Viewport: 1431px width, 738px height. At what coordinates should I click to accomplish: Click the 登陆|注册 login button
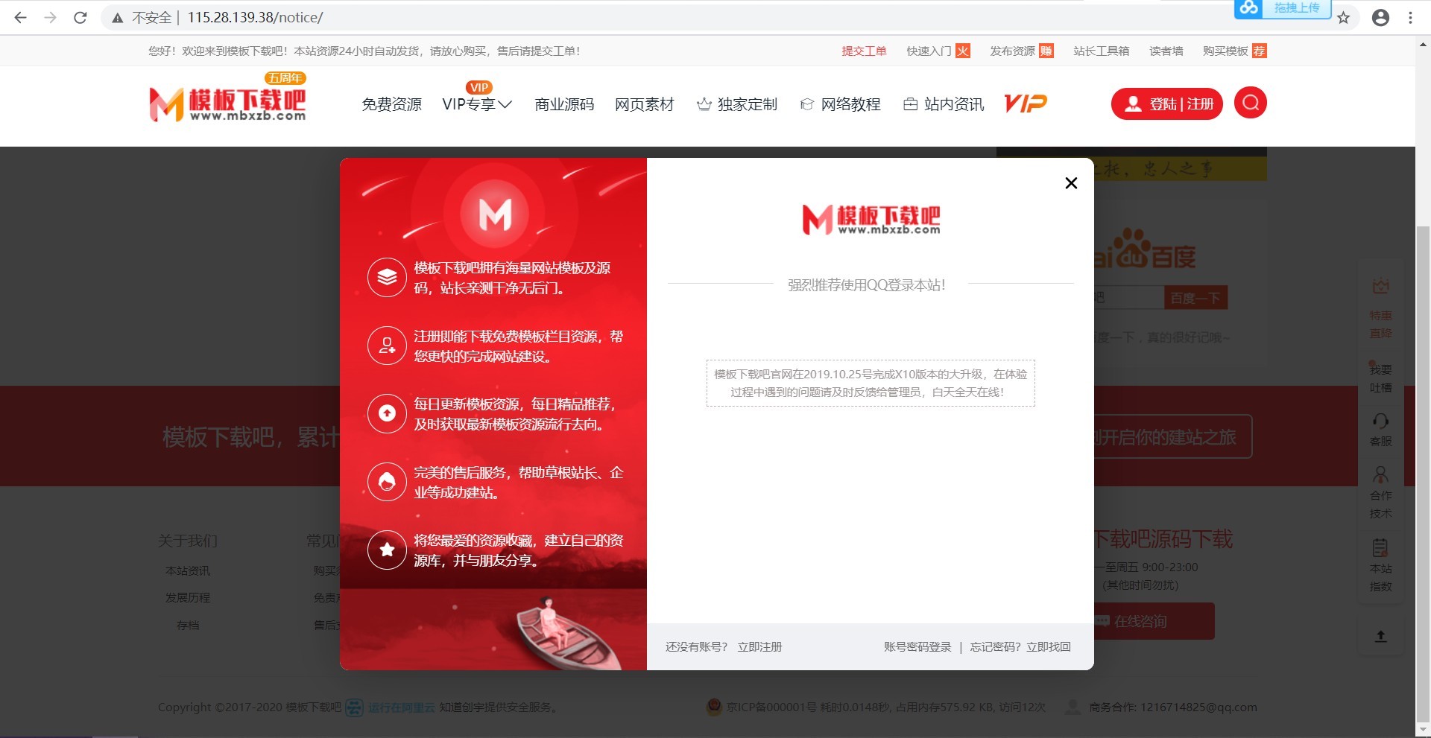pyautogui.click(x=1166, y=104)
